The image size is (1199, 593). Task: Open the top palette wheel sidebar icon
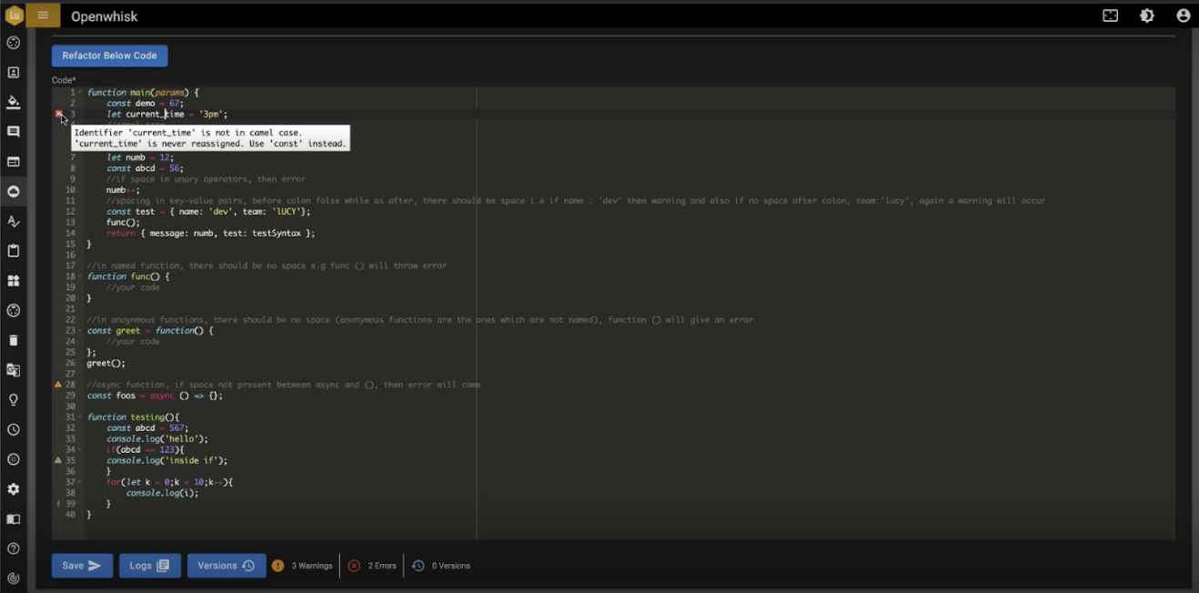pyautogui.click(x=14, y=43)
